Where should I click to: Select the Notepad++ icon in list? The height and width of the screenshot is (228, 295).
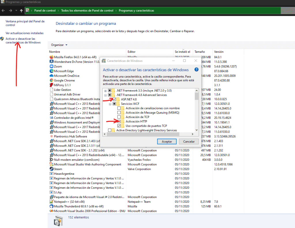(x=52, y=202)
